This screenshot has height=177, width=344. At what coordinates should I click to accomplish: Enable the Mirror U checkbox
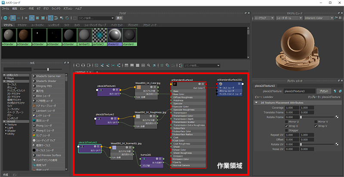coord(287,122)
